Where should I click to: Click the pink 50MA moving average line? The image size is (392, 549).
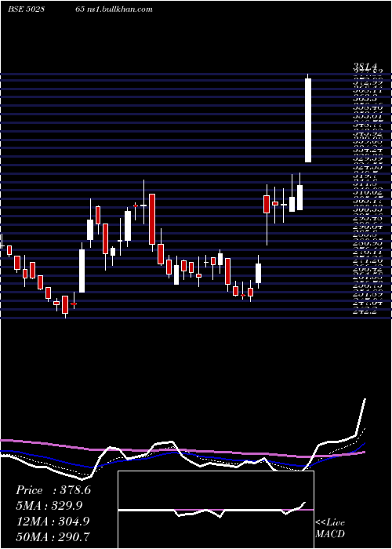coord(182,449)
